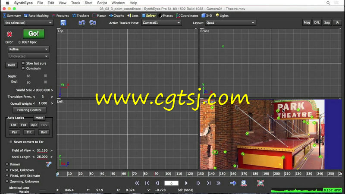Image resolution: width=345 pixels, height=194 pixels.
Task: Open the Phases room
Action: (x=166, y=16)
